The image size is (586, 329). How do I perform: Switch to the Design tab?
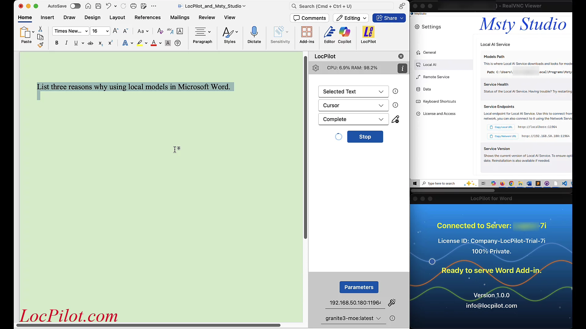92,17
